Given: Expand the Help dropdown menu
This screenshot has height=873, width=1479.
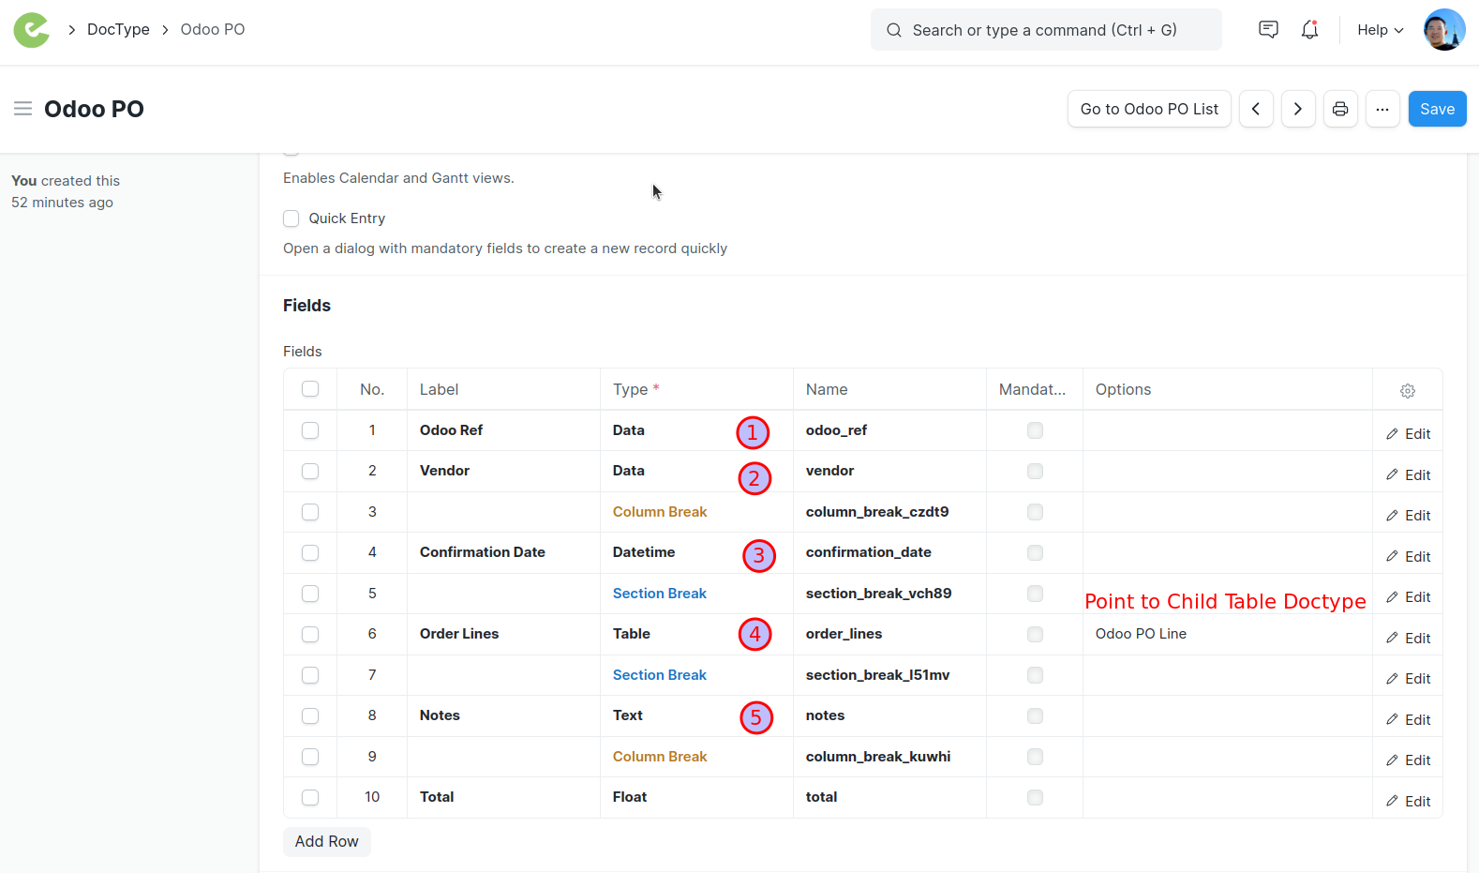Looking at the screenshot, I should point(1380,30).
